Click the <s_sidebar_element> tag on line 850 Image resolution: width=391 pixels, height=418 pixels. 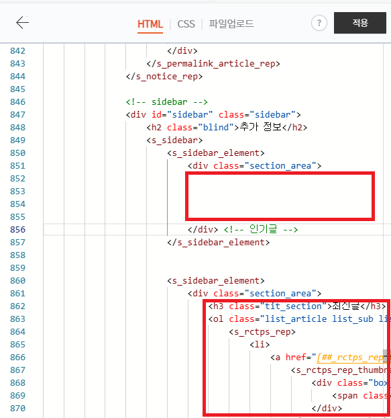pyautogui.click(x=216, y=153)
